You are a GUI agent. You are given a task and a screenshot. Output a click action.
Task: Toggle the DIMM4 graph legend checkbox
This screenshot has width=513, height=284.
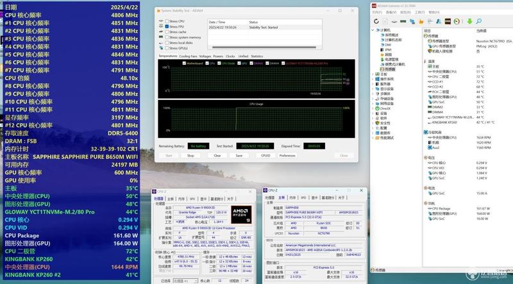click(267, 63)
